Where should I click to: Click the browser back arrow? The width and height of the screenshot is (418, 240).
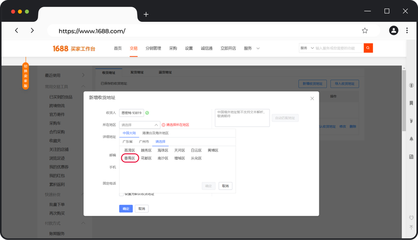(17, 31)
